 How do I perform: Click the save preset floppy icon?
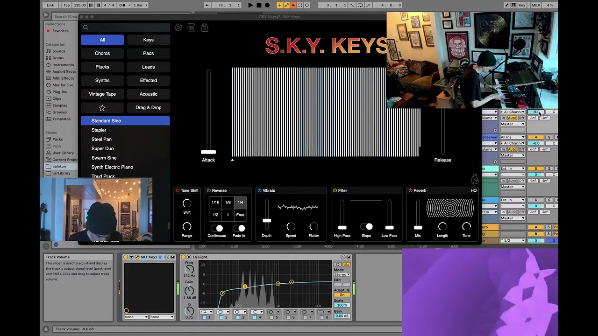coord(192,28)
